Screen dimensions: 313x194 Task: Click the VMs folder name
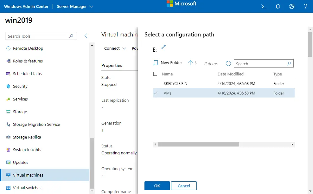coord(167,93)
